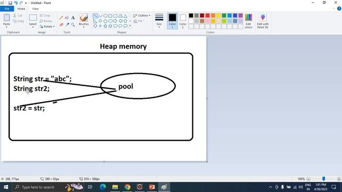Choose the Rectangle shape
The height and width of the screenshot is (192, 342).
pyautogui.click(x=111, y=16)
